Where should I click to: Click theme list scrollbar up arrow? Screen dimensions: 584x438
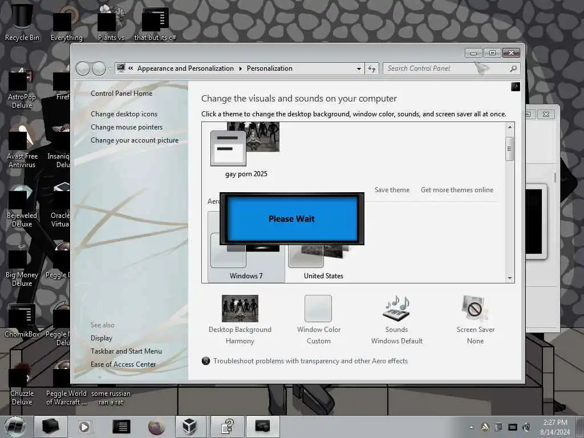click(510, 127)
